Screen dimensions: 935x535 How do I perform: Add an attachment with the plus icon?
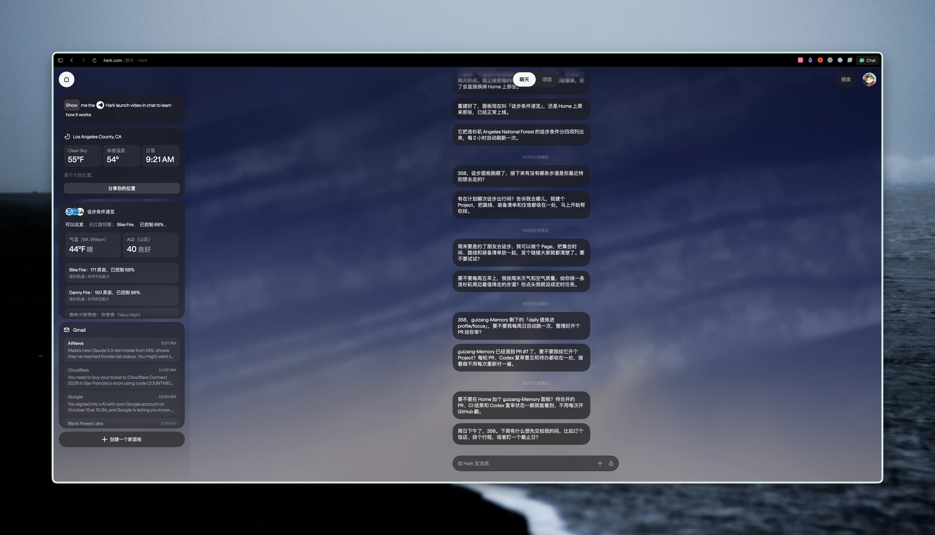coord(600,463)
